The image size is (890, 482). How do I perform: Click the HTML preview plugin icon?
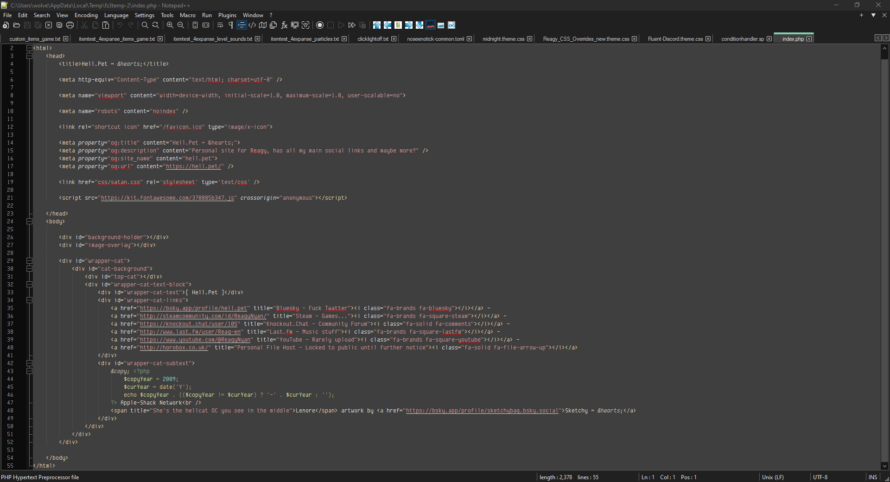click(451, 25)
